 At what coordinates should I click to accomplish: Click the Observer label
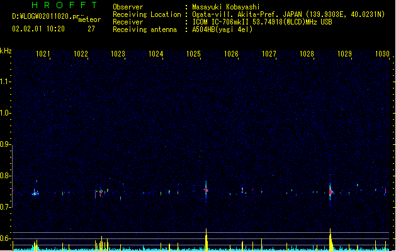click(x=128, y=7)
